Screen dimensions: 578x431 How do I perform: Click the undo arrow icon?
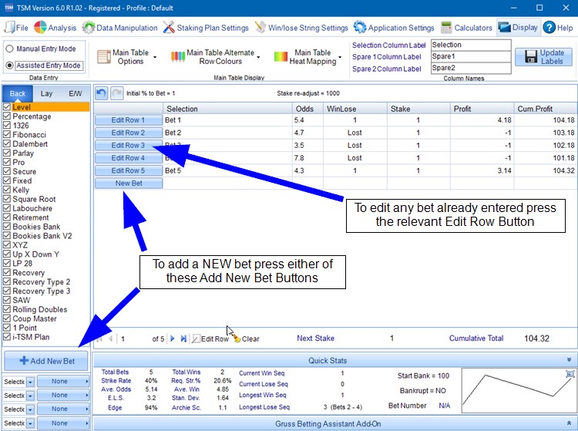click(x=102, y=93)
